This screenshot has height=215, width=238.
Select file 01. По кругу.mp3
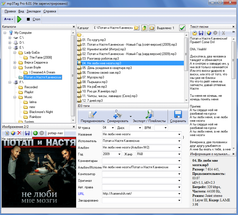94,40
